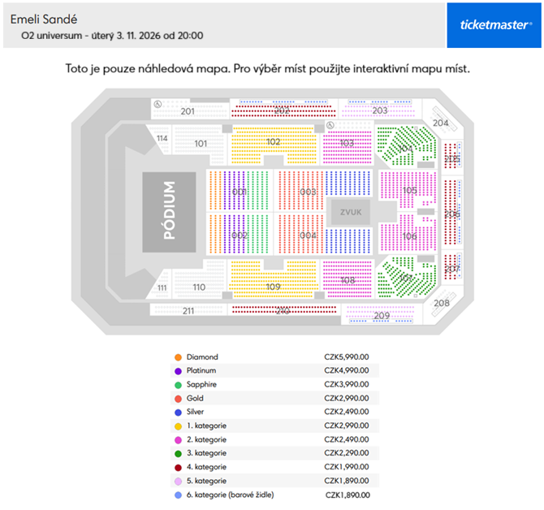Select the PÓDIUM stage block
The width and height of the screenshot is (544, 510).
click(170, 211)
